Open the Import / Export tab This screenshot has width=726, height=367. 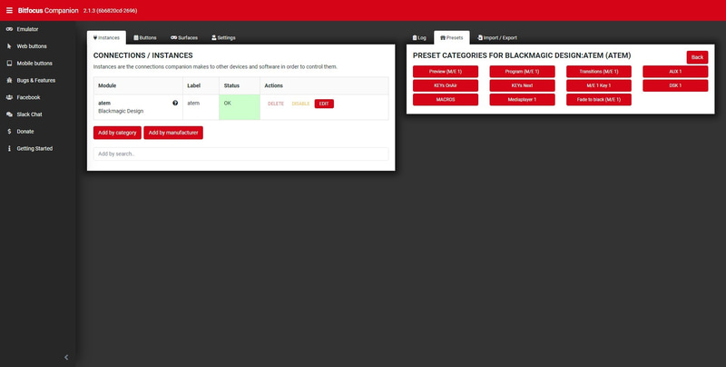tap(496, 37)
